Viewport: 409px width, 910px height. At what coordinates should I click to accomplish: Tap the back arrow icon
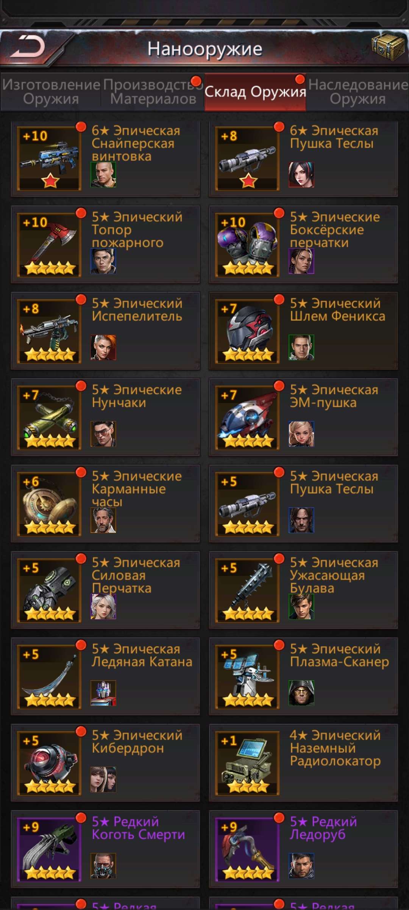tap(28, 47)
